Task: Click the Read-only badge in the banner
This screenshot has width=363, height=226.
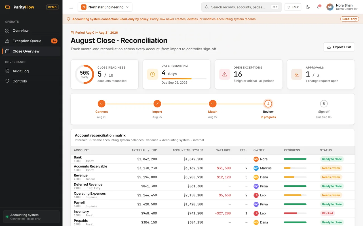Action: click(350, 19)
